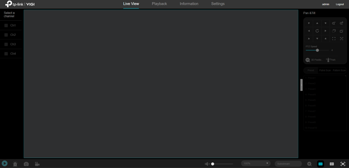Trigger the alarm siren icon
This screenshot has height=168, width=349.
click(15, 164)
